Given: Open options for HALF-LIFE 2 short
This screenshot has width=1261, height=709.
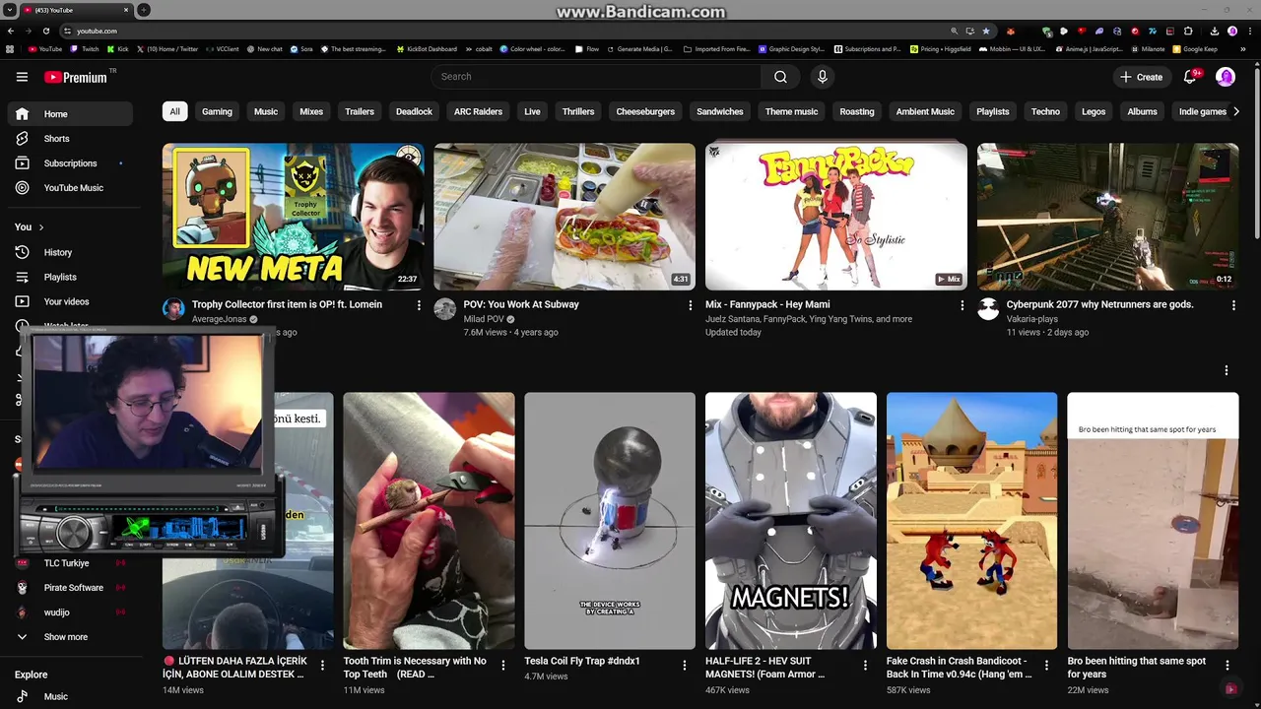Looking at the screenshot, I should [x=866, y=666].
